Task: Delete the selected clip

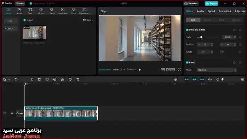Action: [x=39, y=79]
